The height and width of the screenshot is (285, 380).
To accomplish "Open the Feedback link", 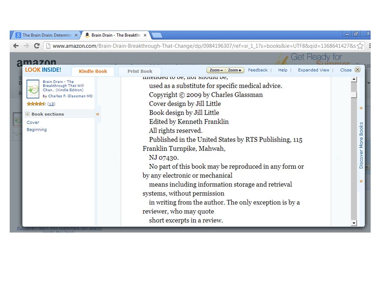I will tap(258, 70).
